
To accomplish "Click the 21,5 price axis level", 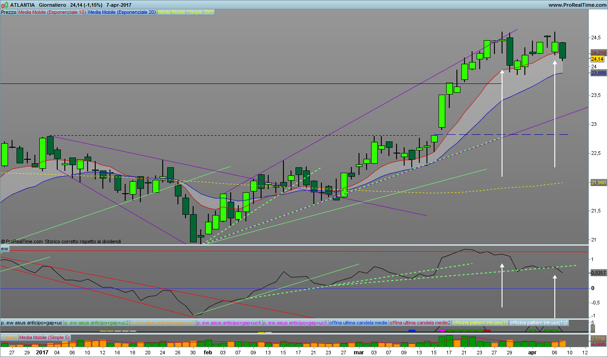I will (x=596, y=211).
